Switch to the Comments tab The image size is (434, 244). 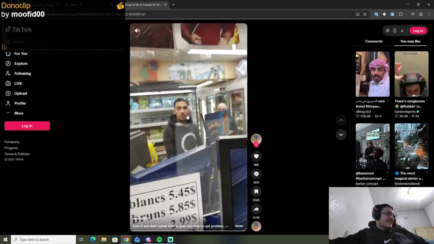coord(374,41)
